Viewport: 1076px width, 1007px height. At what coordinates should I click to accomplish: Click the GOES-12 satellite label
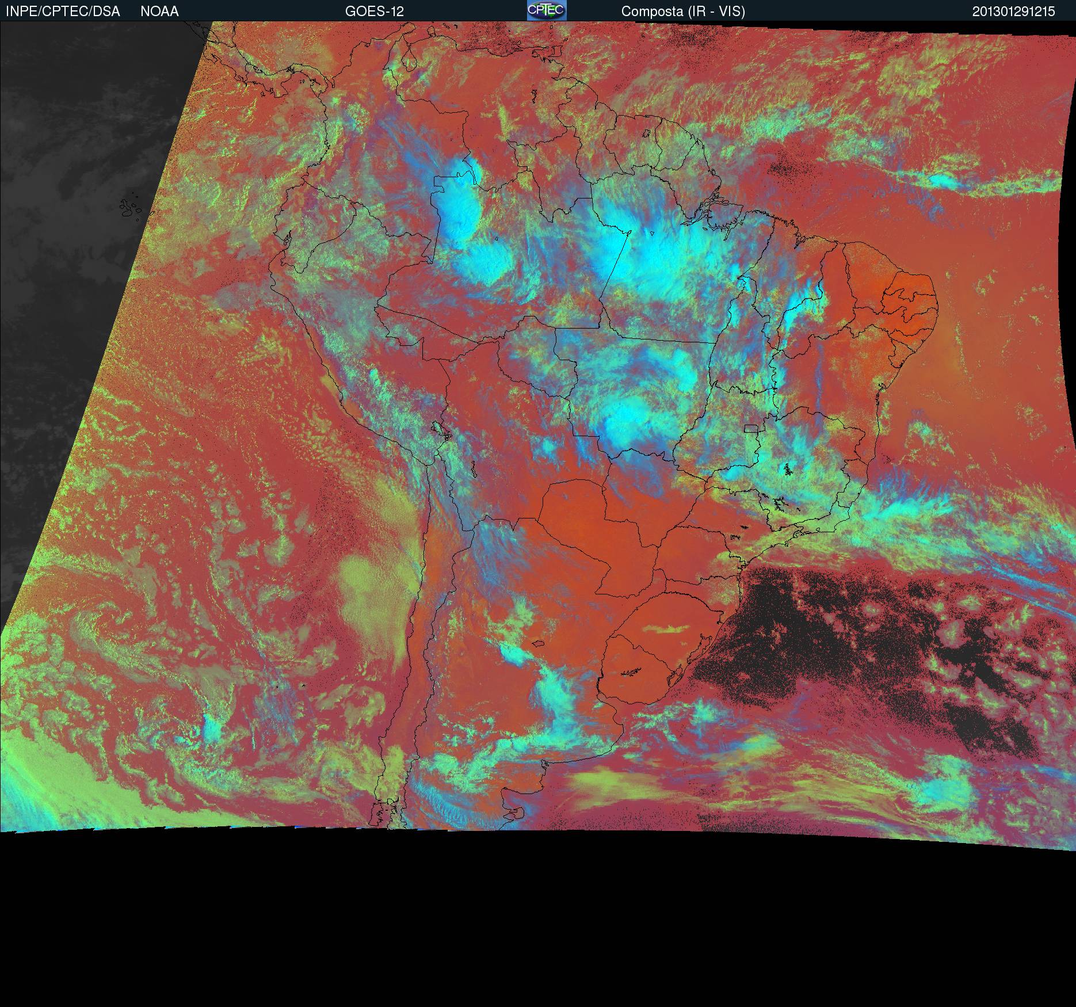(x=375, y=12)
